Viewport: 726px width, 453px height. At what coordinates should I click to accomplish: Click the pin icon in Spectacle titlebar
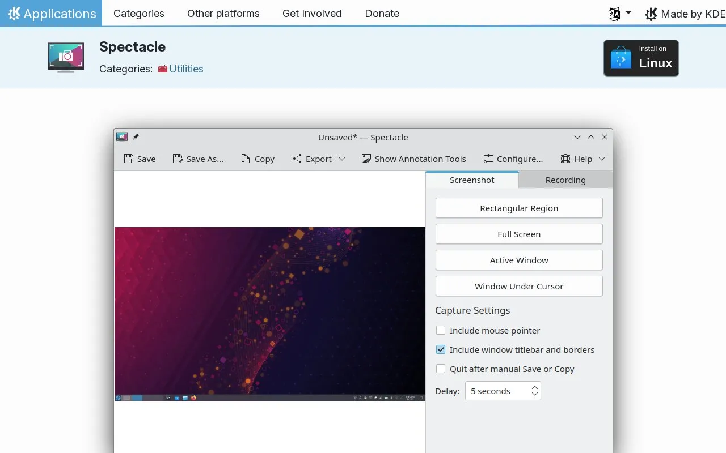tap(136, 137)
